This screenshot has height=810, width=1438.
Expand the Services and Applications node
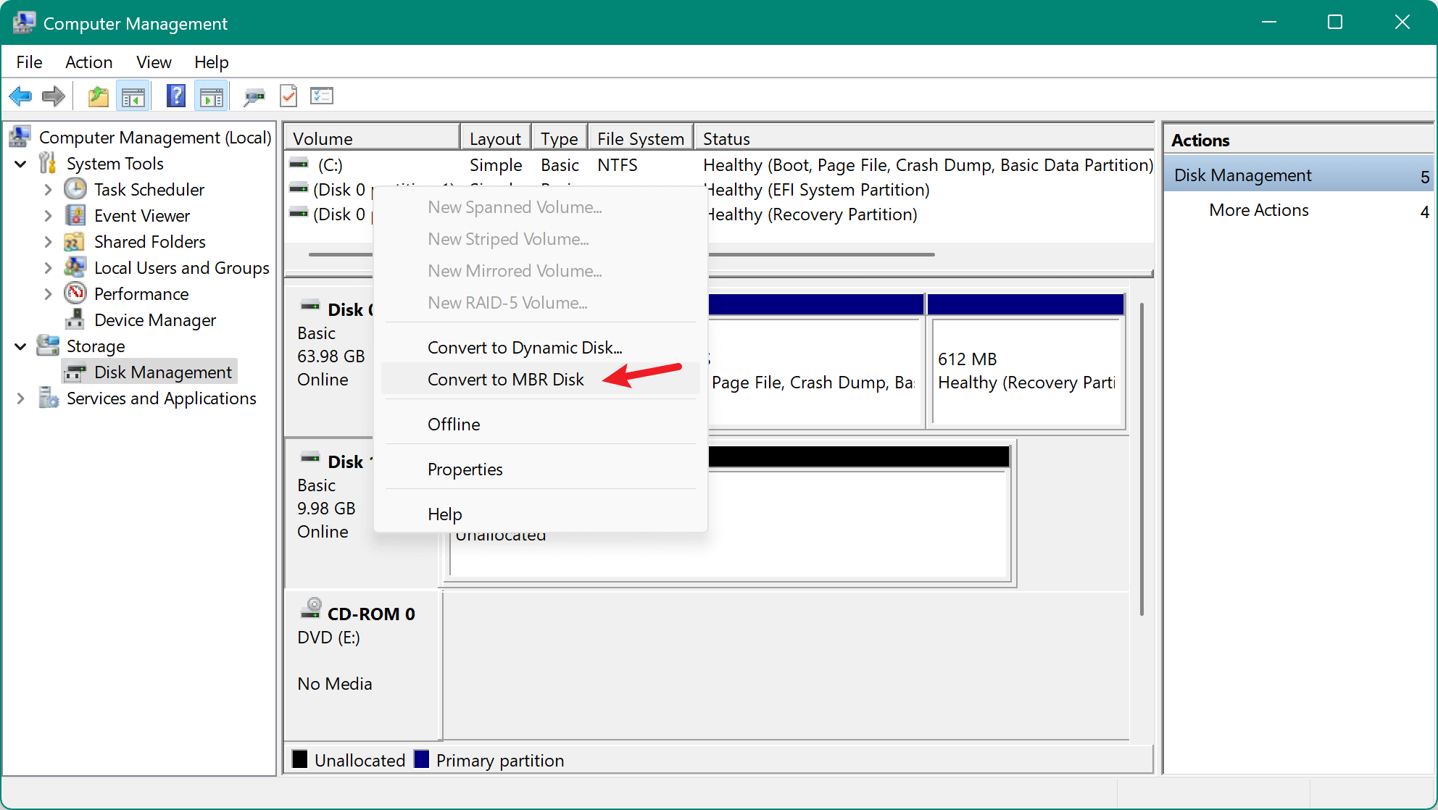pyautogui.click(x=21, y=398)
